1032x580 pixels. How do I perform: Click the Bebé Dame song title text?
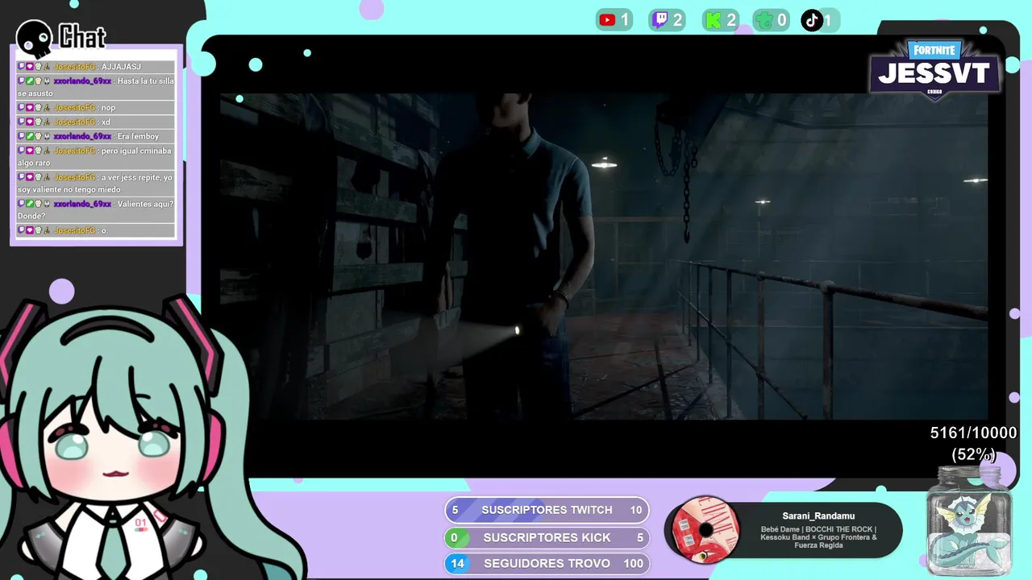(x=818, y=537)
